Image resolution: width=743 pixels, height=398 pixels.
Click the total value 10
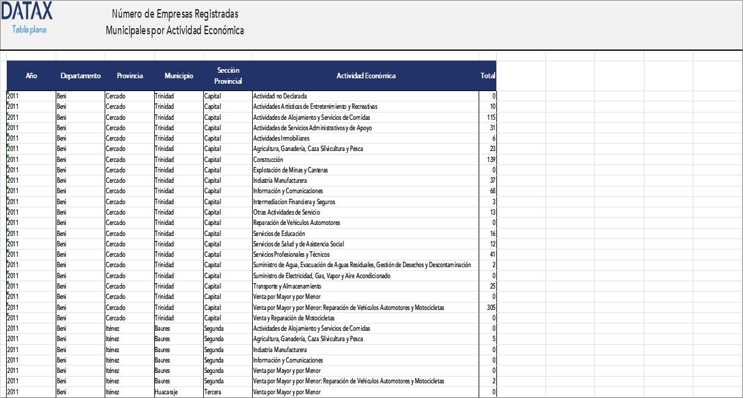click(x=488, y=106)
